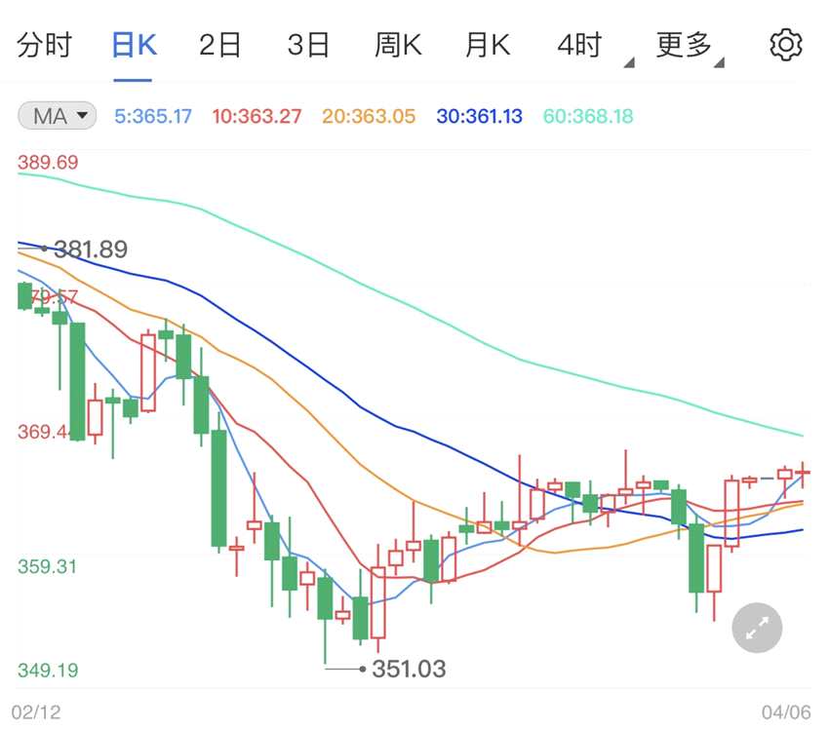Select the 日K daily candlestick tab

pos(134,45)
